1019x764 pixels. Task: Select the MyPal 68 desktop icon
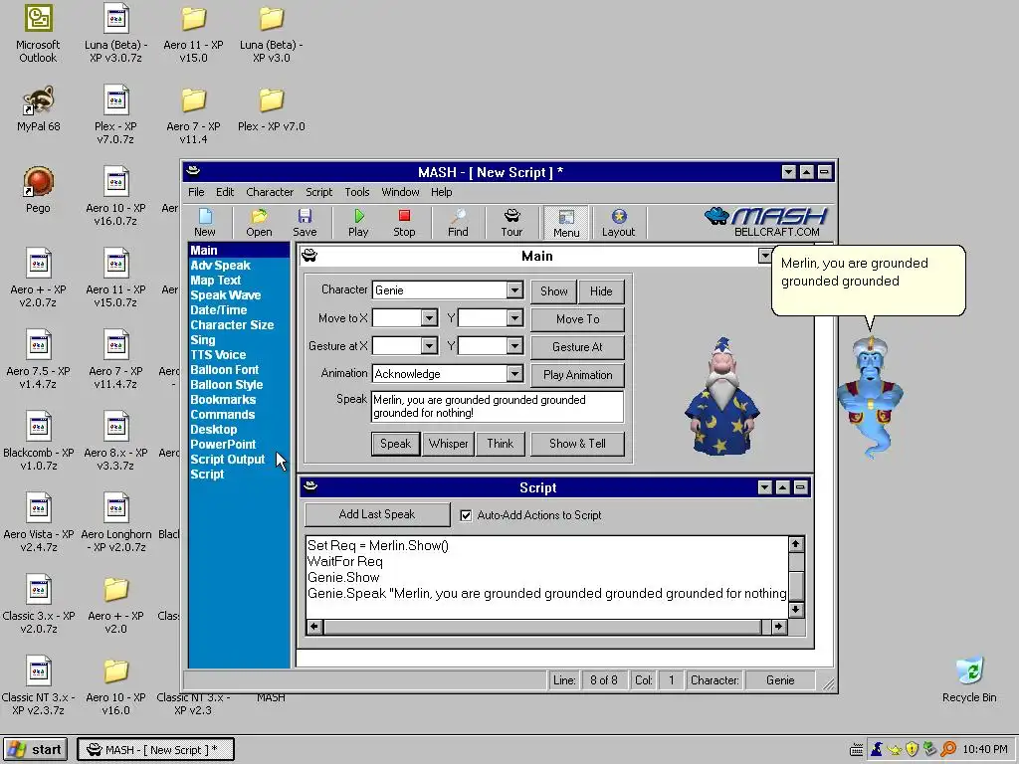point(39,108)
